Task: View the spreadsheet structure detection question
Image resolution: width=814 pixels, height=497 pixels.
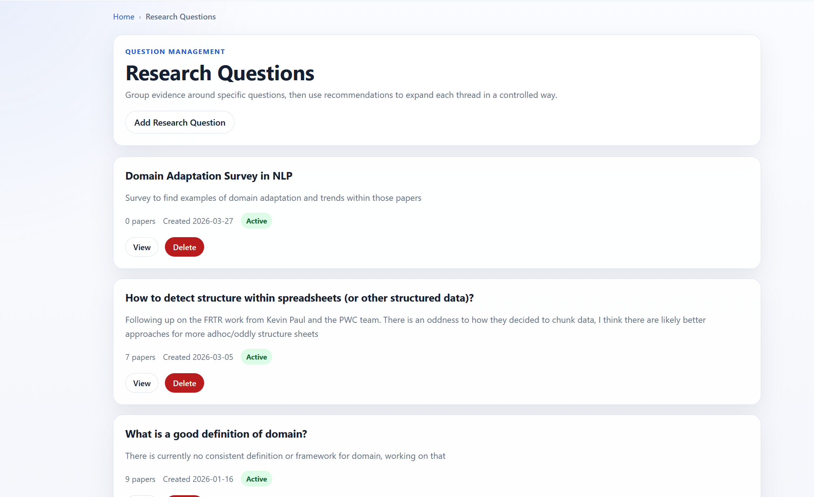Action: coord(141,383)
